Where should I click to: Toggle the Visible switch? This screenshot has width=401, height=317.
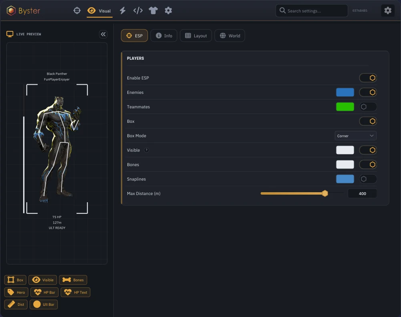click(x=368, y=150)
